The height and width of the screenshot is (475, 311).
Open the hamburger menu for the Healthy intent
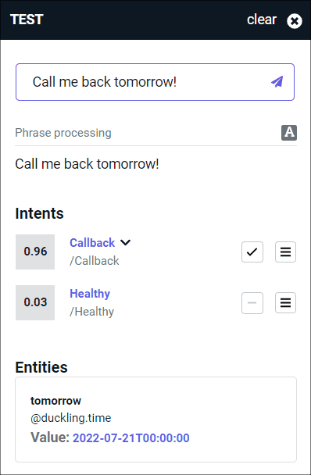[x=285, y=302]
